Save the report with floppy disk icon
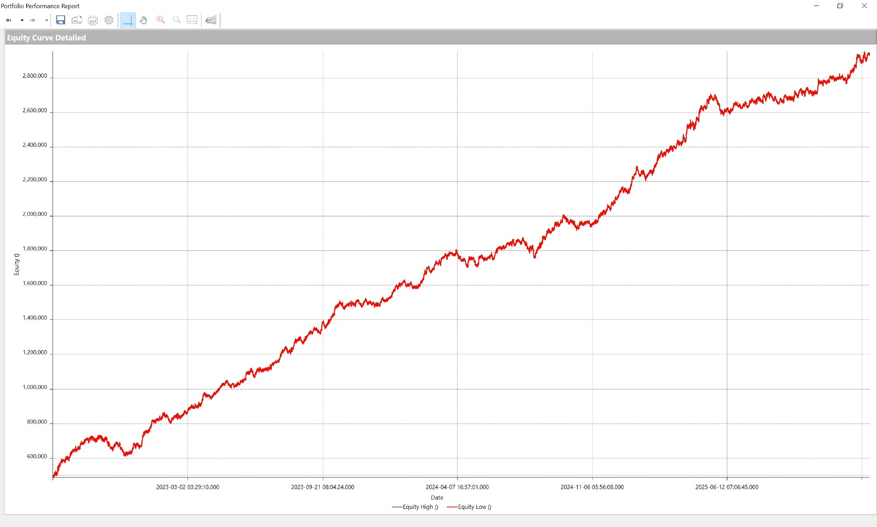Image resolution: width=877 pixels, height=527 pixels. pyautogui.click(x=61, y=20)
